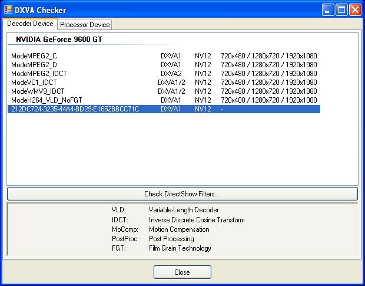Click the FGT: abbreviation label
This screenshot has height=286, width=365.
coord(119,248)
